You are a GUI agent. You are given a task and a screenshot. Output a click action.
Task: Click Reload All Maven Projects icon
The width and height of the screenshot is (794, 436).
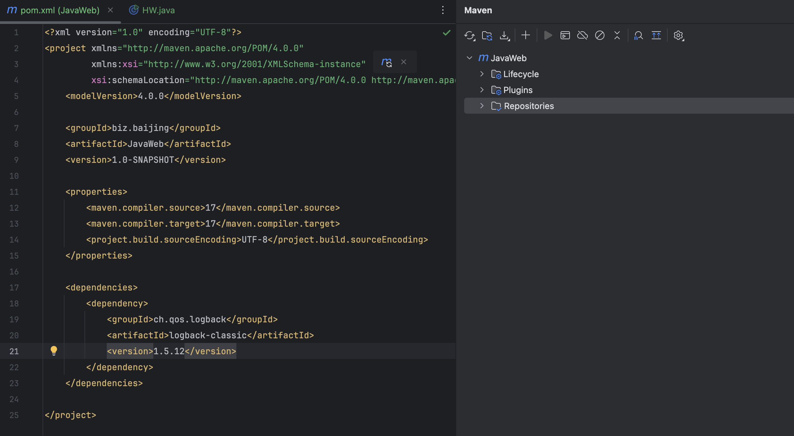click(469, 35)
